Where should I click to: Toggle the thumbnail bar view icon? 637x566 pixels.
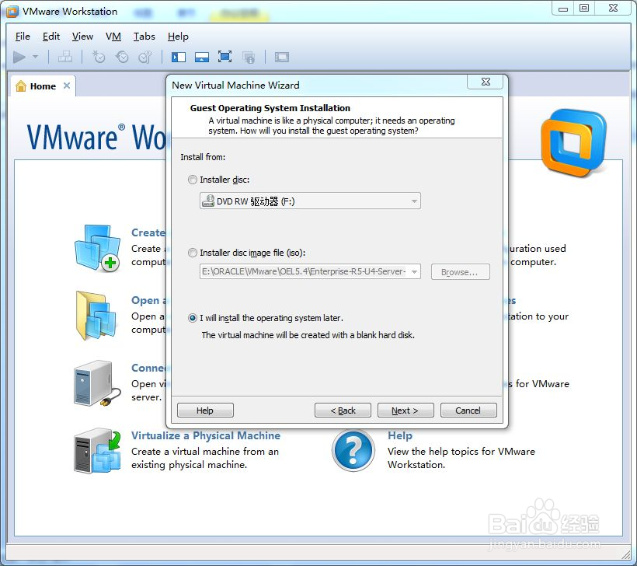tap(202, 57)
